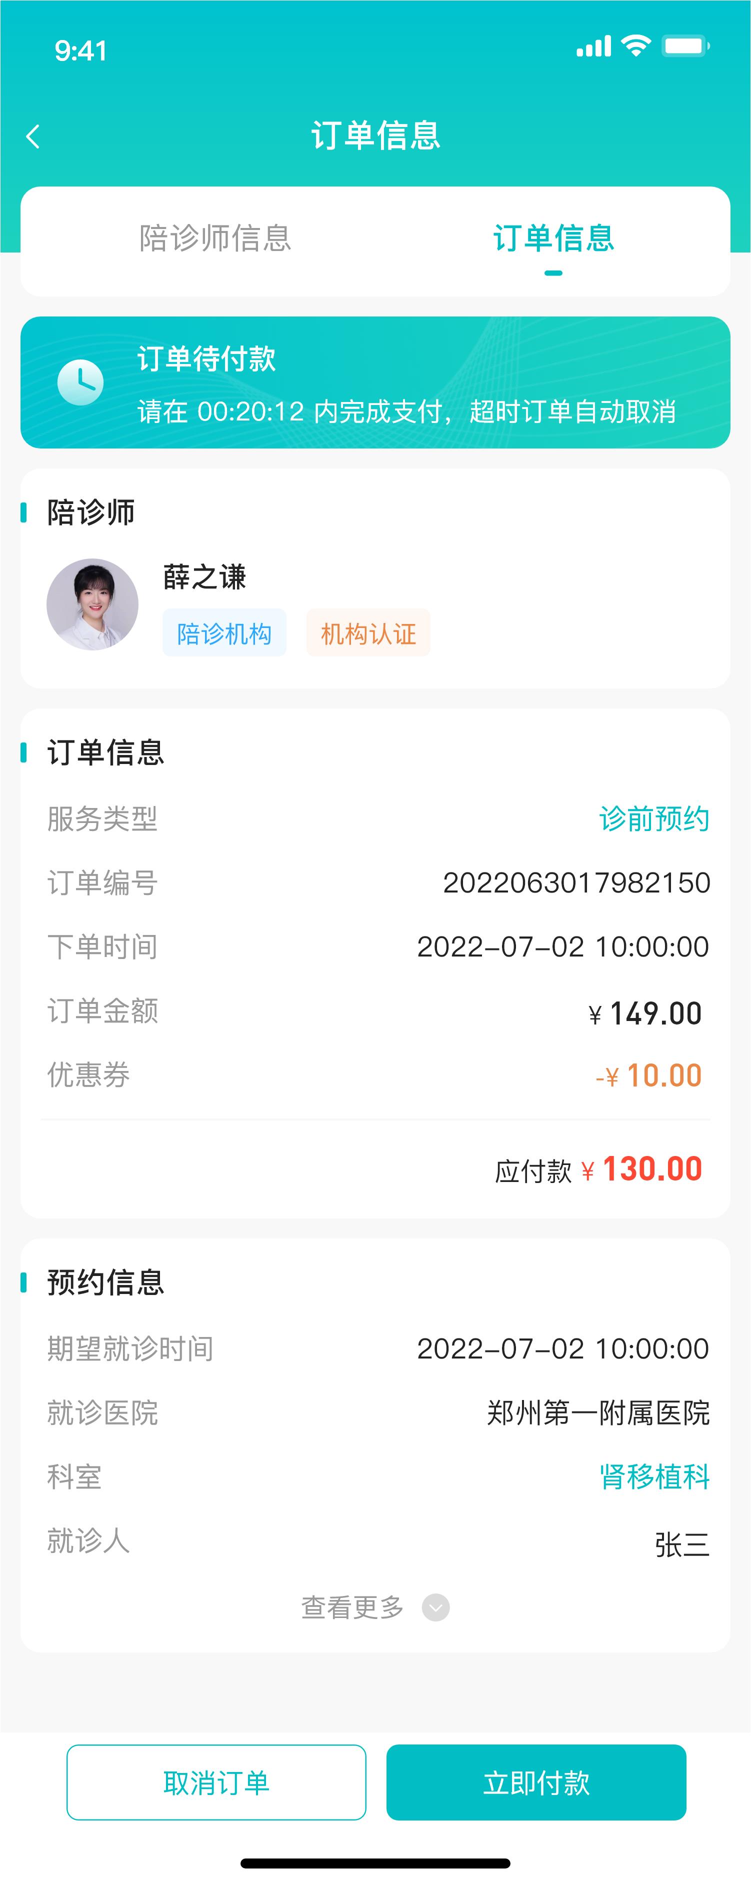Click the 诊前预约 service type link
The width and height of the screenshot is (751, 1899).
[654, 818]
